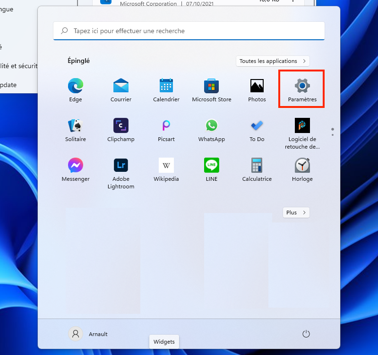Open the Wikipedia app
This screenshot has height=355, width=378.
click(x=166, y=170)
